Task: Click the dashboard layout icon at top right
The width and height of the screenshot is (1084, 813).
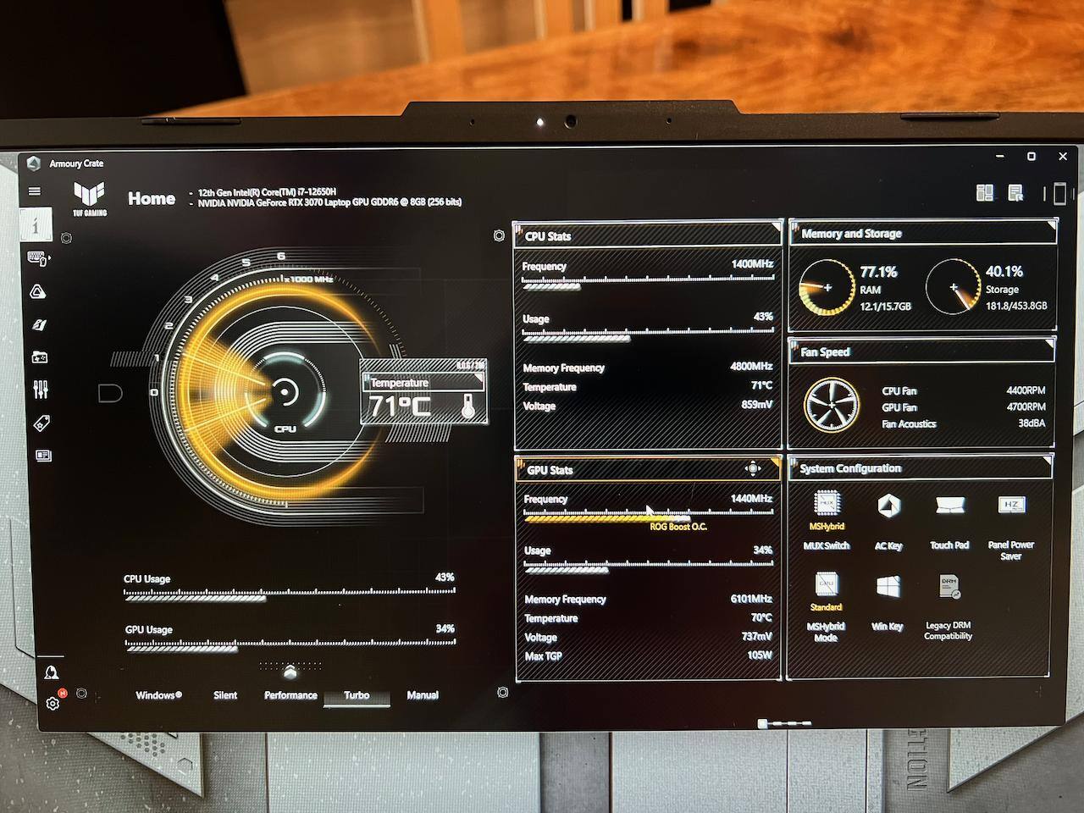Action: tap(984, 193)
